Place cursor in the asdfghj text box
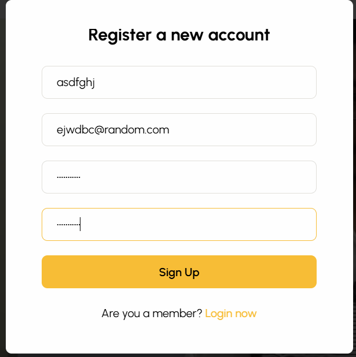Screen dimensions: 356x357 pyautogui.click(x=179, y=83)
